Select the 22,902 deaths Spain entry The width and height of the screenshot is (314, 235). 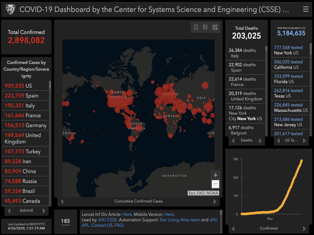[246, 67]
